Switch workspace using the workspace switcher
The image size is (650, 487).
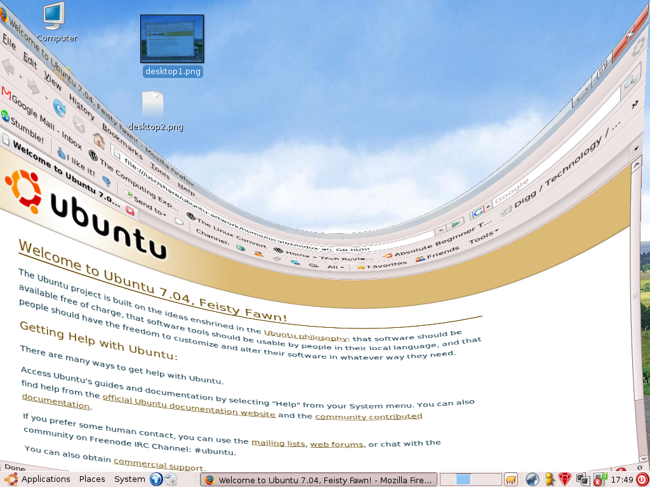click(470, 479)
